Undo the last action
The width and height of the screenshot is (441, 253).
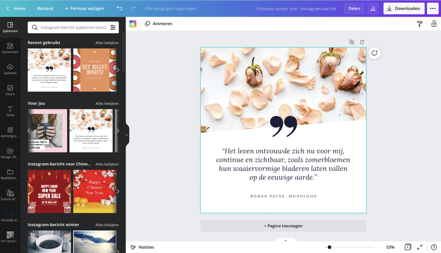click(x=120, y=8)
